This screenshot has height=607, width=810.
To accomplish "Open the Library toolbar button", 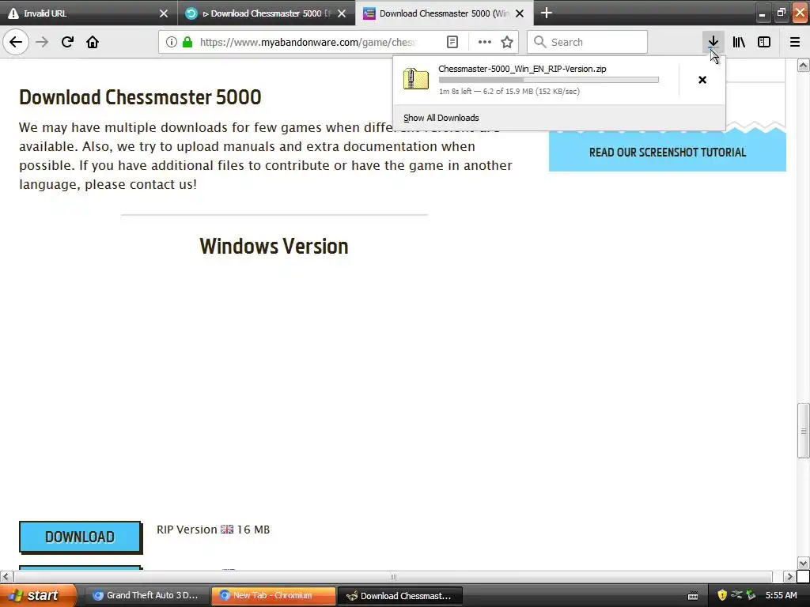I will point(739,42).
